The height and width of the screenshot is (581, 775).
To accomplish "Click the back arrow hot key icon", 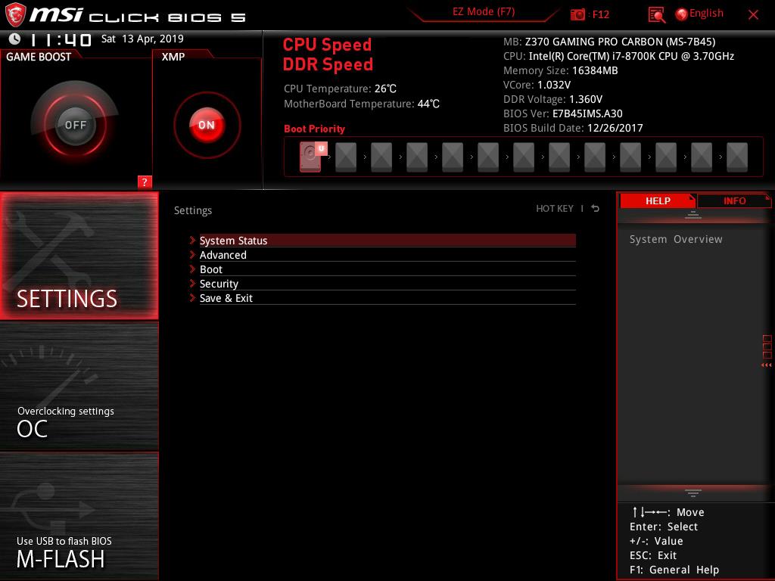I will pyautogui.click(x=595, y=209).
